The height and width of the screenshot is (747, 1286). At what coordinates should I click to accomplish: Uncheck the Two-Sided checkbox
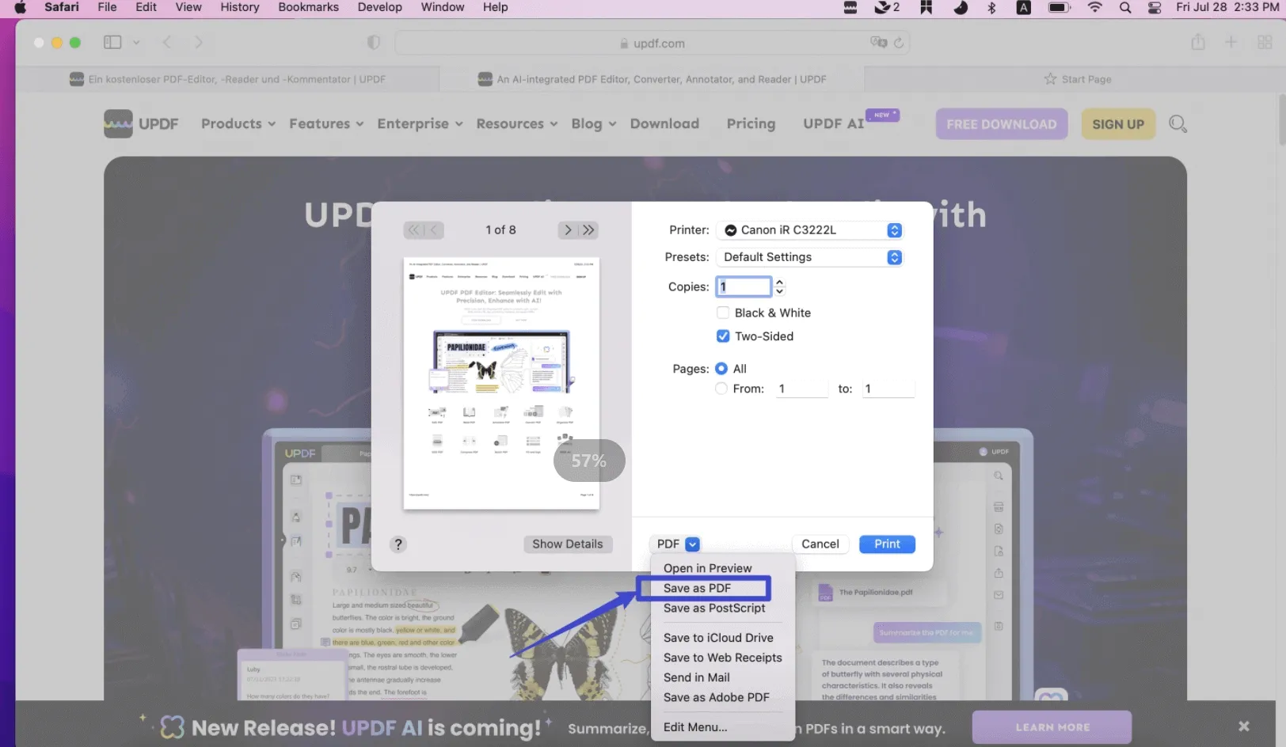723,336
